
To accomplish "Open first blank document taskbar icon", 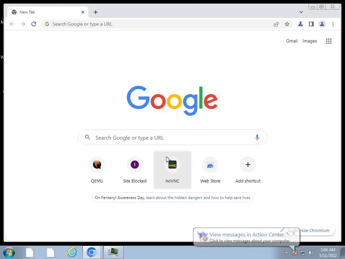I will (x=30, y=252).
